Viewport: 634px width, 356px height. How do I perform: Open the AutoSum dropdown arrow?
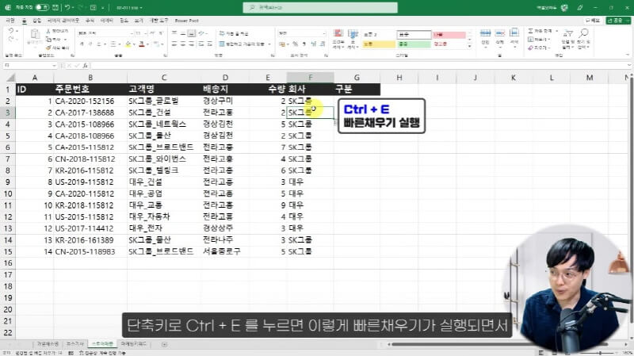pos(557,31)
